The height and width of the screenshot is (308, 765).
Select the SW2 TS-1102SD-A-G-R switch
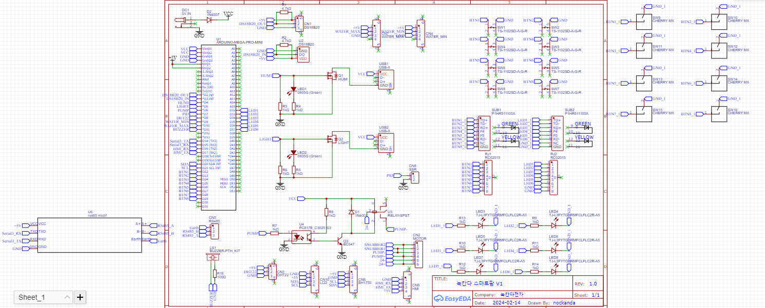[x=545, y=27]
